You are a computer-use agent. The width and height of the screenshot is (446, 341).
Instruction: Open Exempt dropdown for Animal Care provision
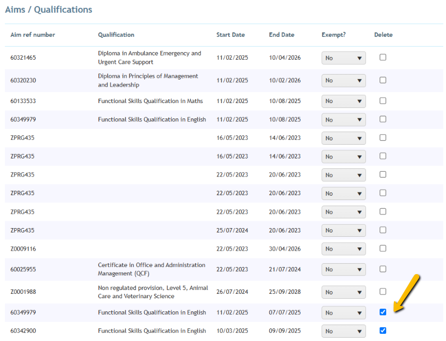[343, 292]
